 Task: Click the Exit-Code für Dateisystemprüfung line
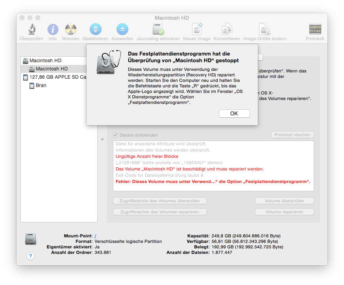160,175
